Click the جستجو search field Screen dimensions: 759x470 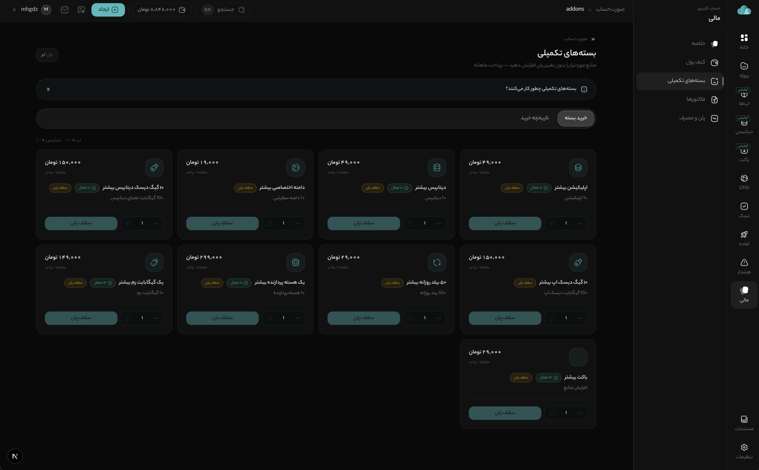click(223, 10)
